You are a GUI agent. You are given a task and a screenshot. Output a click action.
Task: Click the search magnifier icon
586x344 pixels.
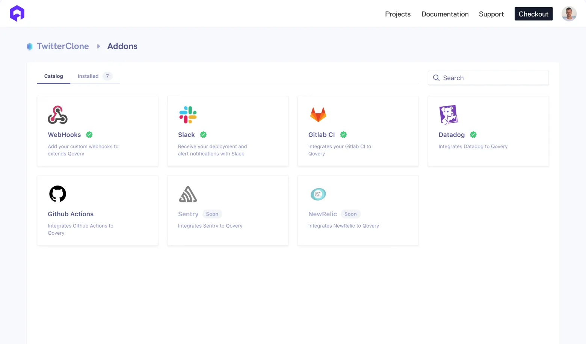(436, 78)
